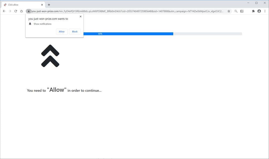Dismiss the notification permission popup
Image resolution: width=269 pixels, height=159 pixels.
81,17
